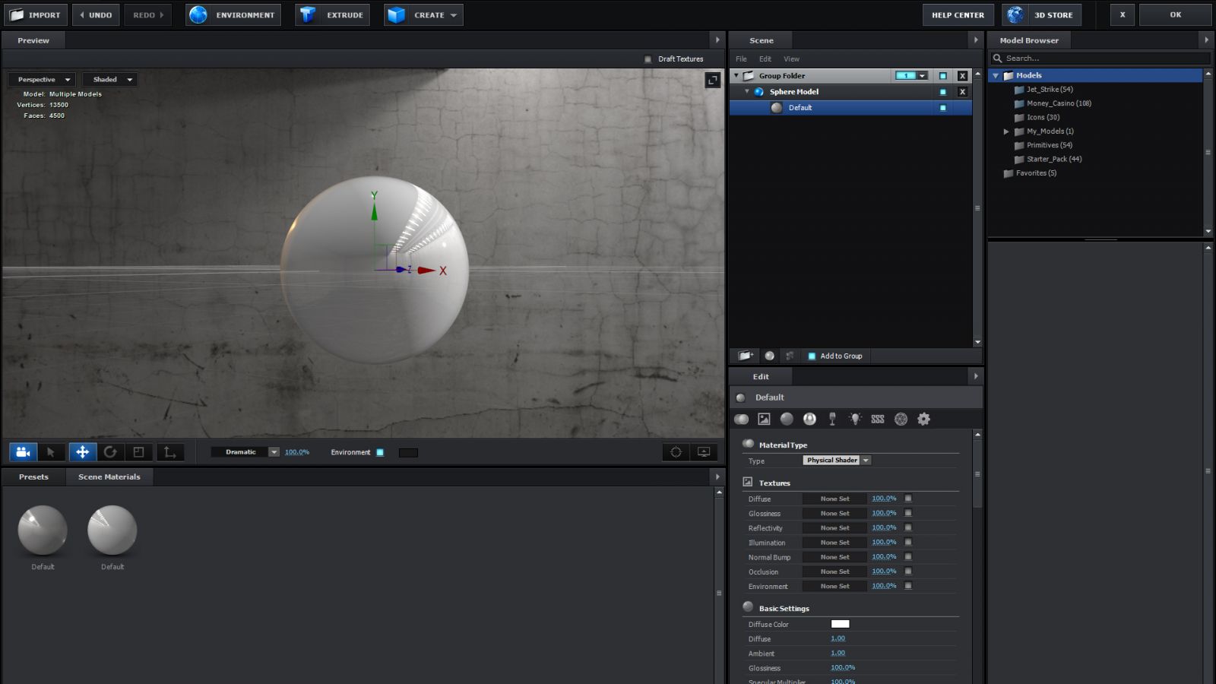Image resolution: width=1216 pixels, height=684 pixels.
Task: Select the Camera orbit tool
Action: click(x=22, y=451)
